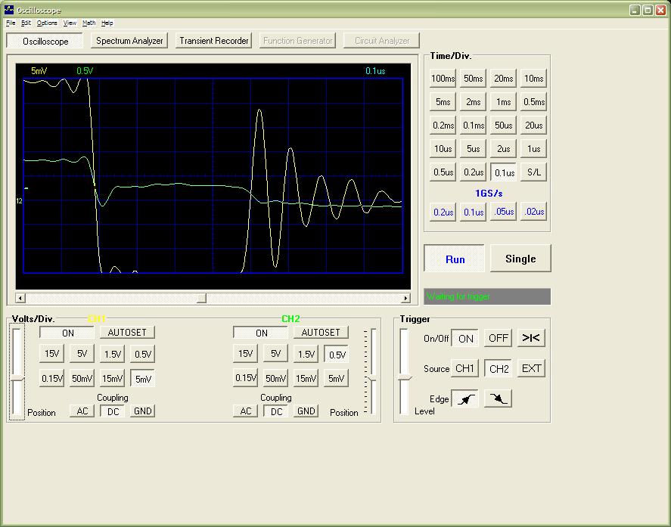The image size is (671, 527).
Task: Set CH2 coupling to AC
Action: tap(246, 411)
